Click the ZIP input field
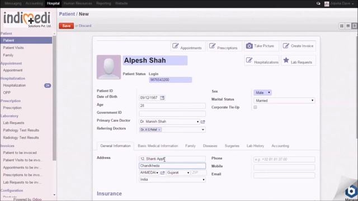358x201 pixels. [x=199, y=173]
